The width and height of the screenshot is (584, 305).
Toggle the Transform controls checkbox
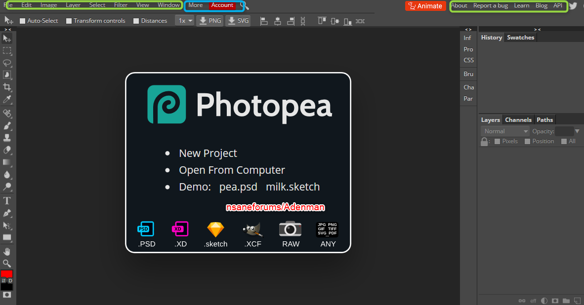(69, 21)
